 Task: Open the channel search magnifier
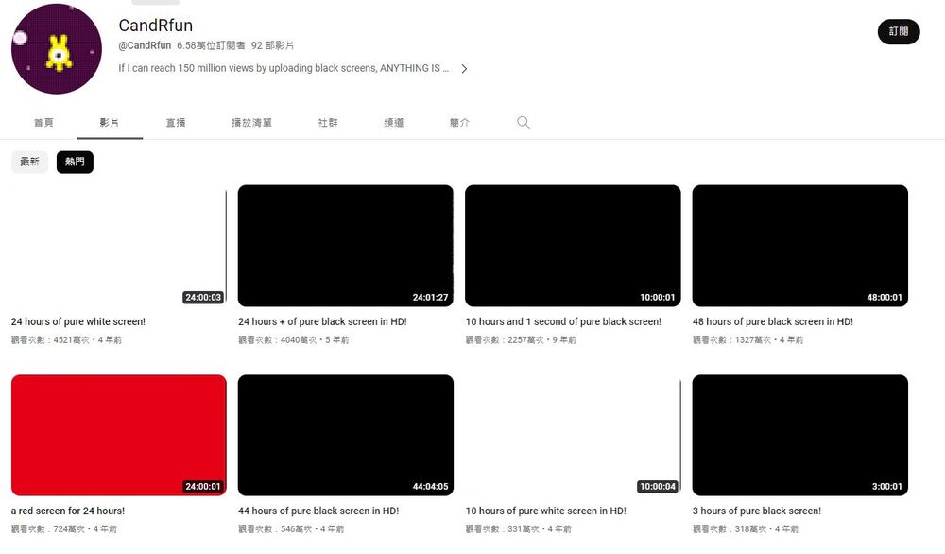pos(523,122)
